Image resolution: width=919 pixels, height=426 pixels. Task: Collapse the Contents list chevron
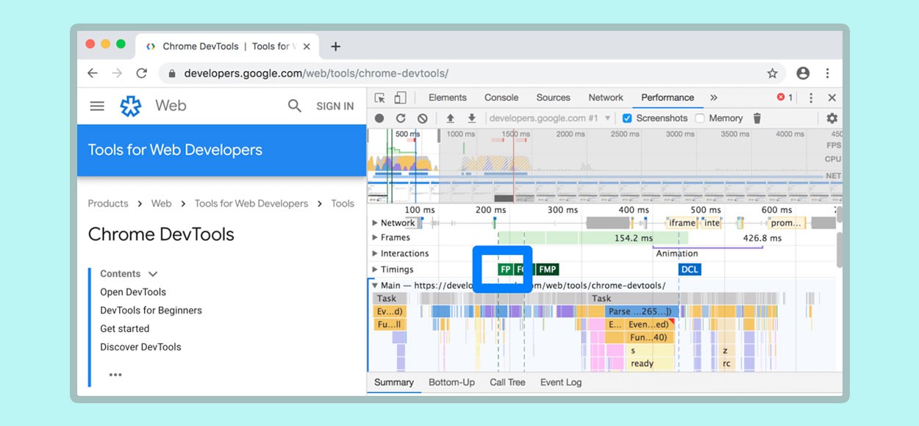[x=153, y=274]
